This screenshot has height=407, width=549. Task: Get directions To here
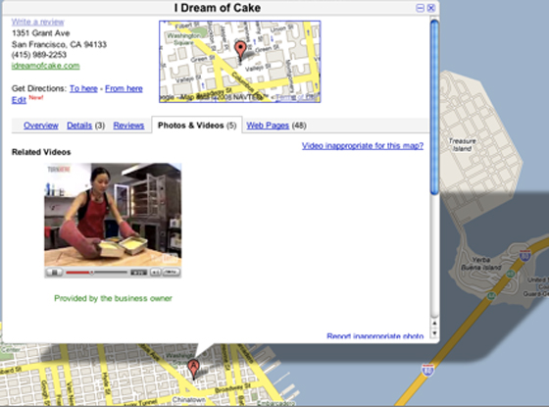tap(83, 88)
